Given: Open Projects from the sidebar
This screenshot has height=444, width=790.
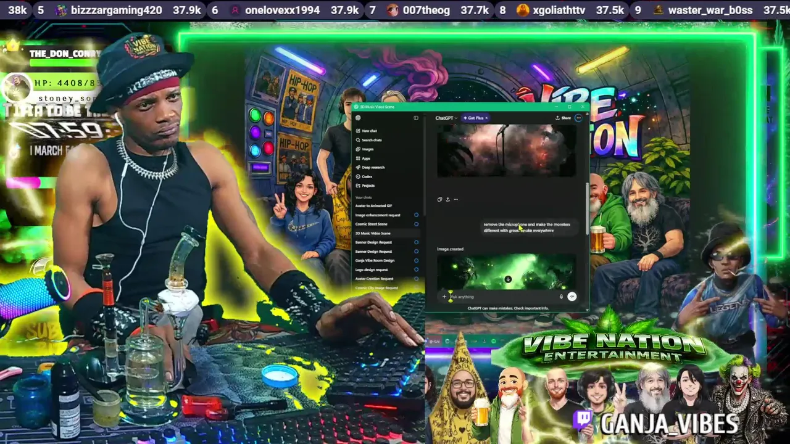Looking at the screenshot, I should point(365,186).
